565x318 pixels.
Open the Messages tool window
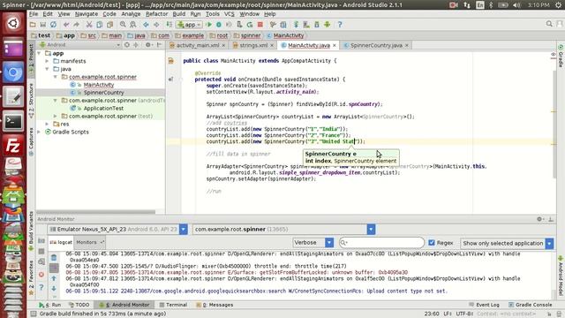point(215,305)
